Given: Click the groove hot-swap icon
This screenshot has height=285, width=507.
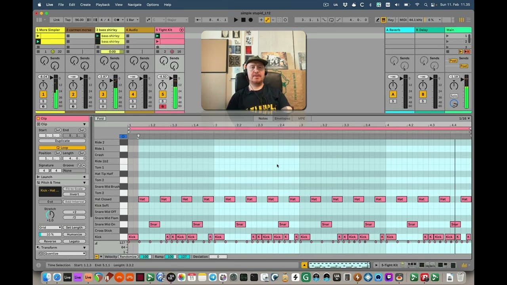Looking at the screenshot, I should pyautogui.click(x=79, y=165).
